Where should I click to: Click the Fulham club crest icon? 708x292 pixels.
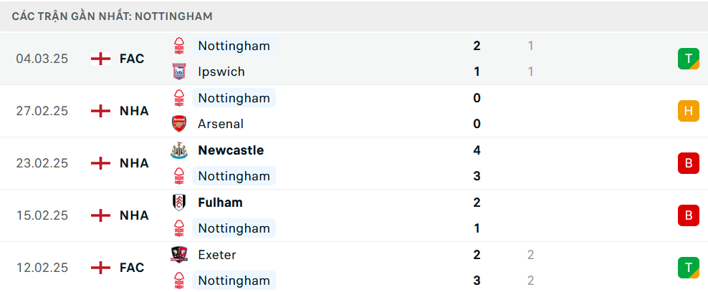178,203
